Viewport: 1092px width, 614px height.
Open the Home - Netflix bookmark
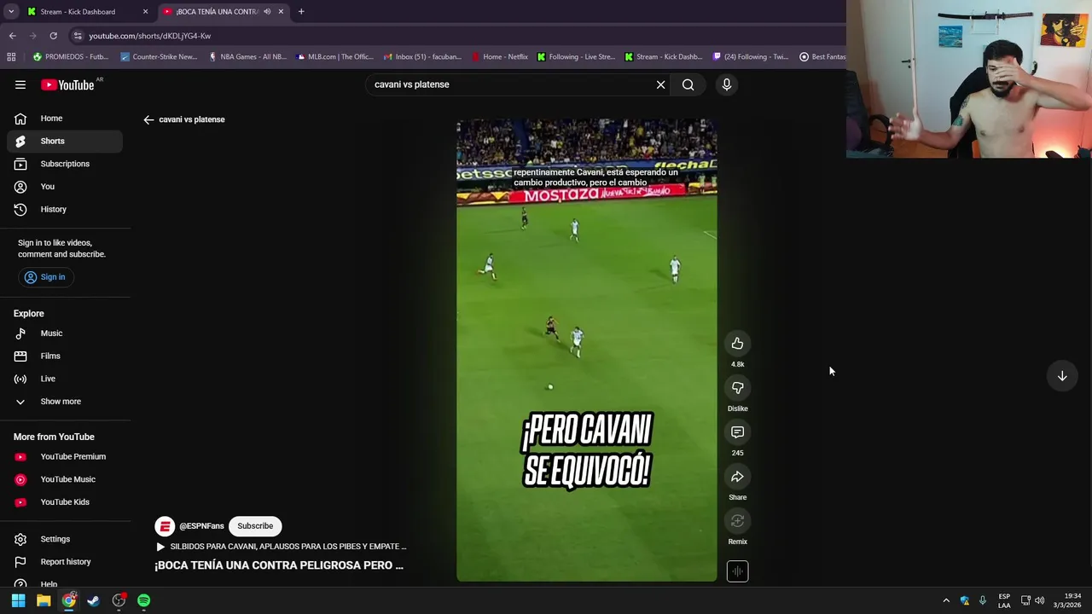[500, 57]
